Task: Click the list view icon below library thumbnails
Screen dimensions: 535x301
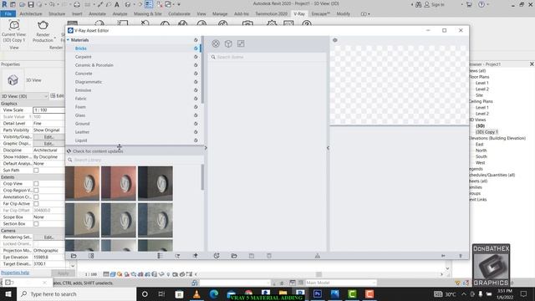Action: (x=160, y=256)
